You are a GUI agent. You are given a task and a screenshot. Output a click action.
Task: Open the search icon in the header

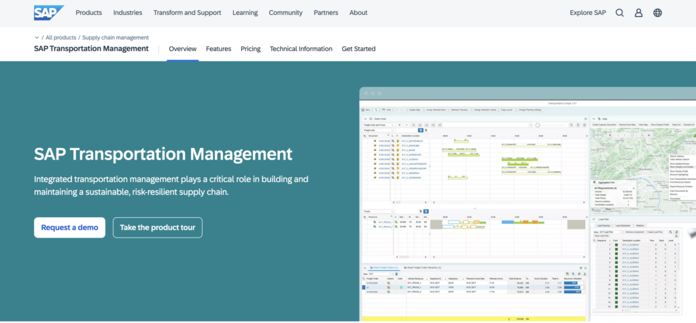(620, 13)
